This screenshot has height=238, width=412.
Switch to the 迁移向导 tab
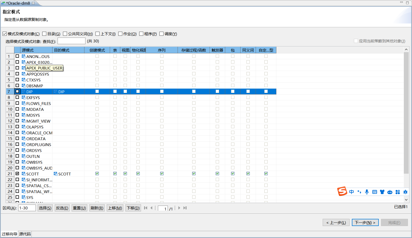pos(9,234)
